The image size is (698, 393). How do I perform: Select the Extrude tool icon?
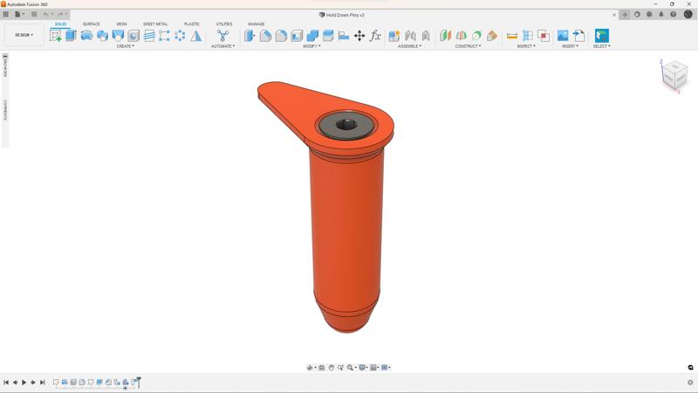click(72, 36)
